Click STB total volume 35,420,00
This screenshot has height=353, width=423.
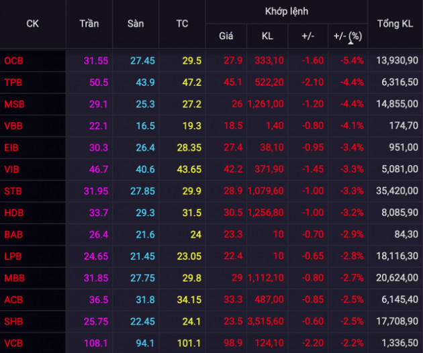(397, 191)
